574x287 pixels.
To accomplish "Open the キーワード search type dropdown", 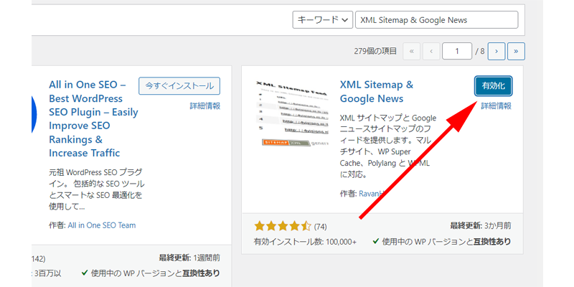I will point(322,20).
